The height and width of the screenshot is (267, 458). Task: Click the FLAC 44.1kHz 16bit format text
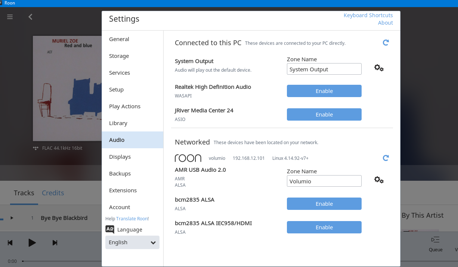pos(62,148)
